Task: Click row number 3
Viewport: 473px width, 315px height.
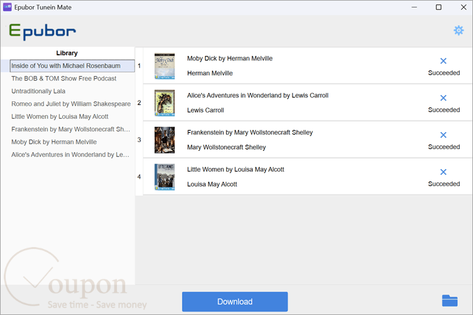Action: coord(139,140)
